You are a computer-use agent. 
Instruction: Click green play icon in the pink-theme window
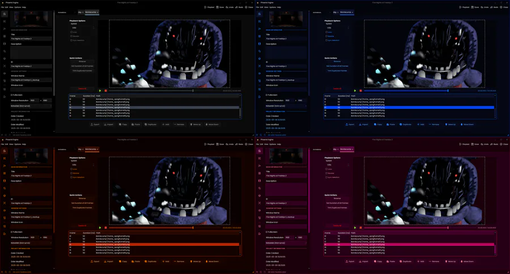[355, 228]
